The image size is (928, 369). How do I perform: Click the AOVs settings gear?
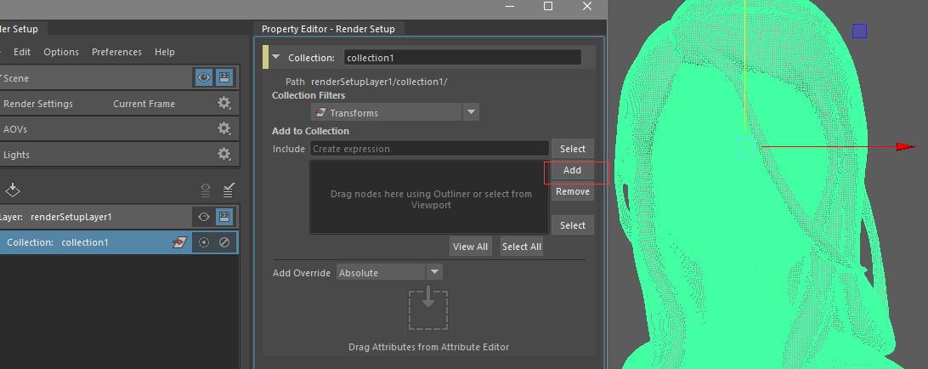224,129
